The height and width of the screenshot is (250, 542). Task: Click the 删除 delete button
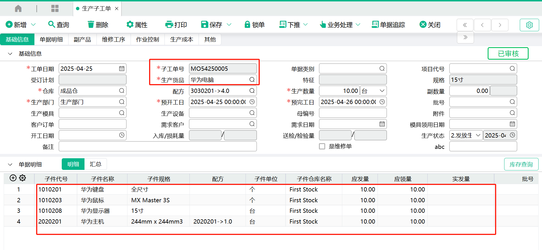point(98,25)
